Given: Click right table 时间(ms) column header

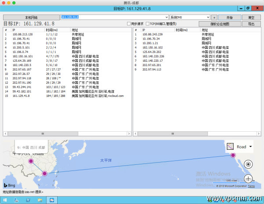Looking at the screenshot, I should click(x=187, y=30).
